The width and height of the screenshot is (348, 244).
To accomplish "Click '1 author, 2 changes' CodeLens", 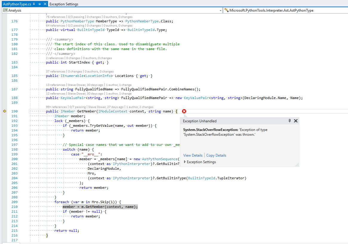I will pyautogui.click(x=140, y=107).
